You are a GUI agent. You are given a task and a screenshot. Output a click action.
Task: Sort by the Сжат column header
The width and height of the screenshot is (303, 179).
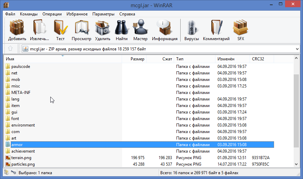tap(160, 59)
